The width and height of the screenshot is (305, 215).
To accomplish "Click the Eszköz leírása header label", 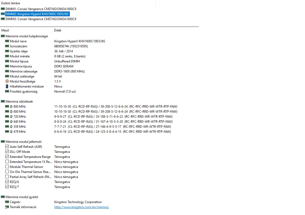I will 11,3.
